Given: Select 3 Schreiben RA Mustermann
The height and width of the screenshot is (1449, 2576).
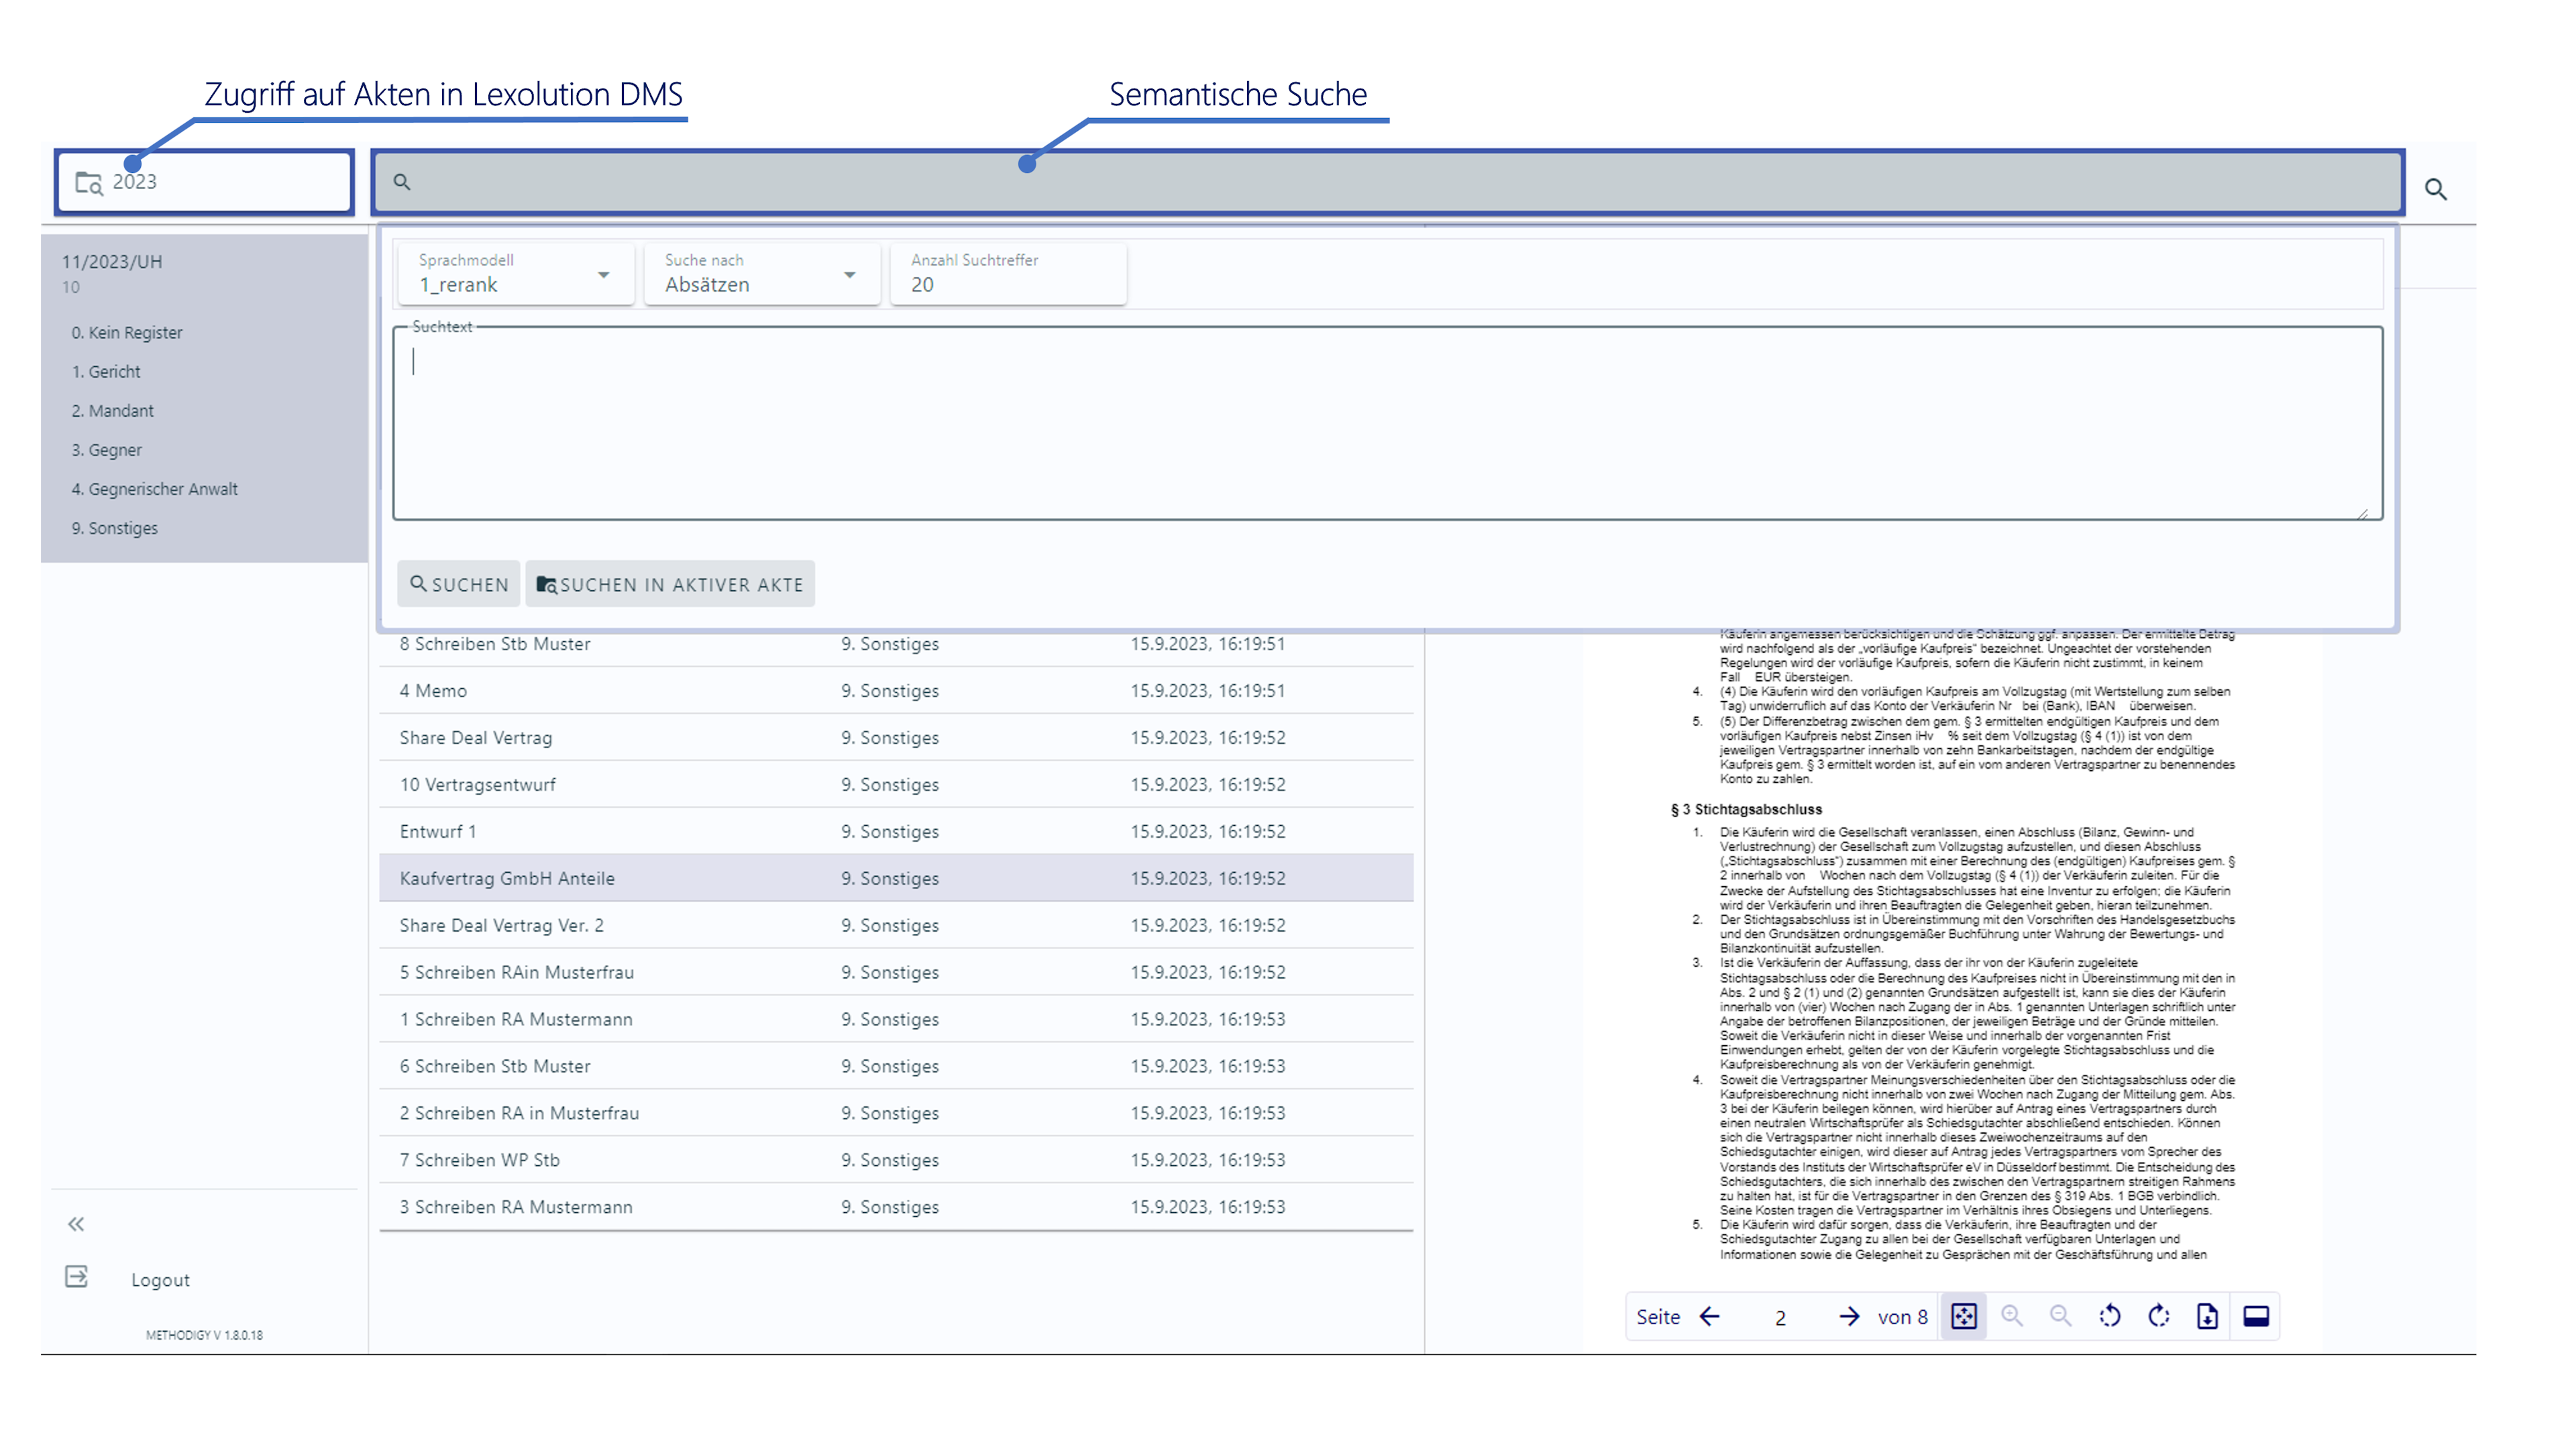Looking at the screenshot, I should point(896,1208).
